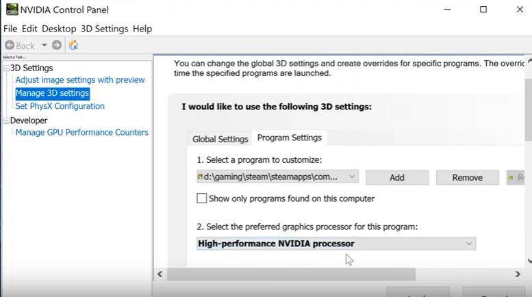Screen dimensions: 532x297
Task: Open the program selection dropdown
Action: 352,177
